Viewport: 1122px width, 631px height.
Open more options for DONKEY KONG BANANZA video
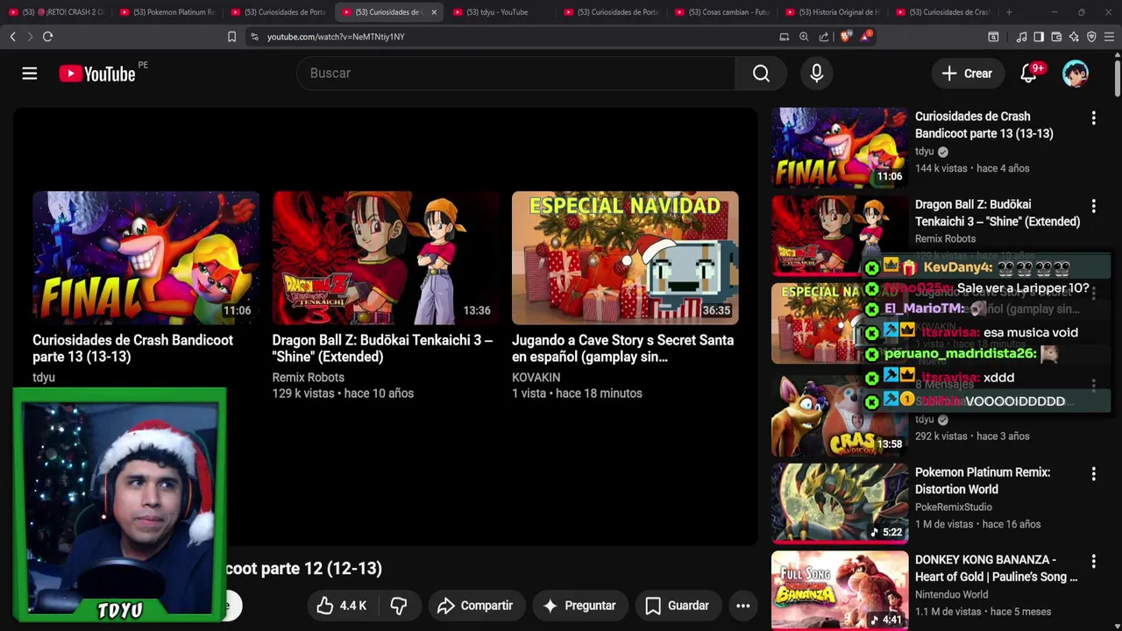pyautogui.click(x=1093, y=561)
